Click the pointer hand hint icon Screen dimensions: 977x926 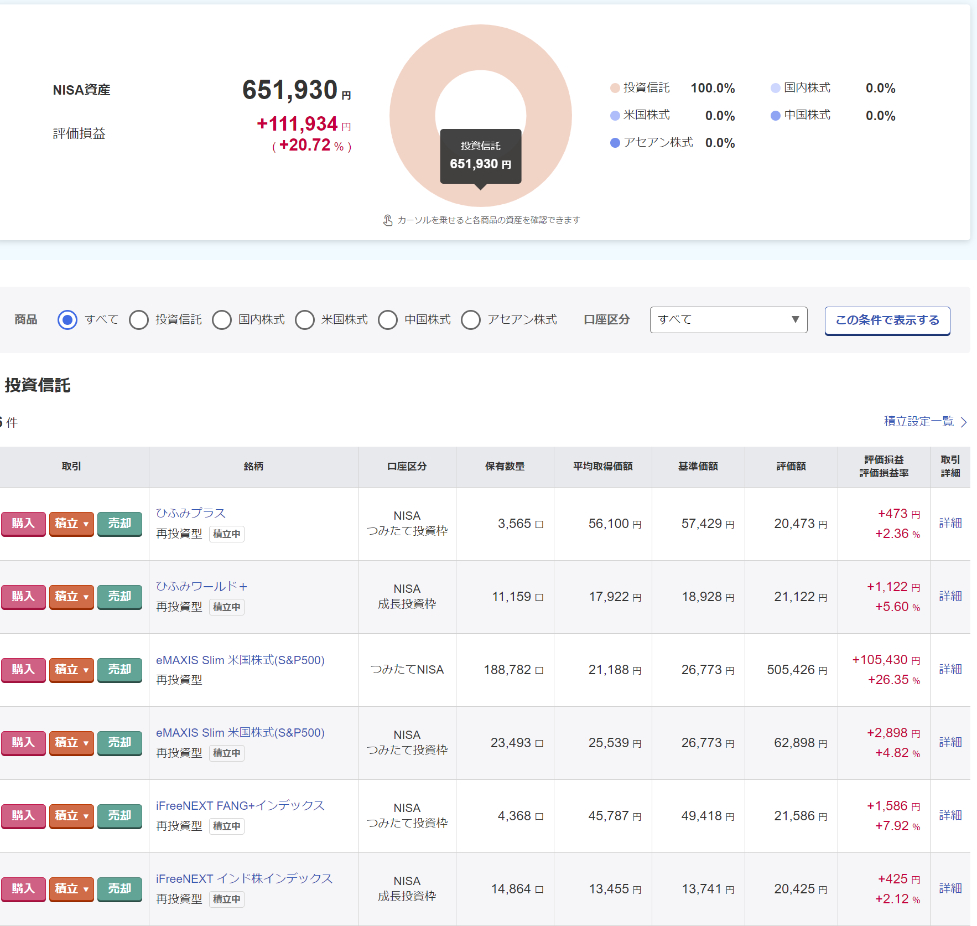tap(388, 220)
